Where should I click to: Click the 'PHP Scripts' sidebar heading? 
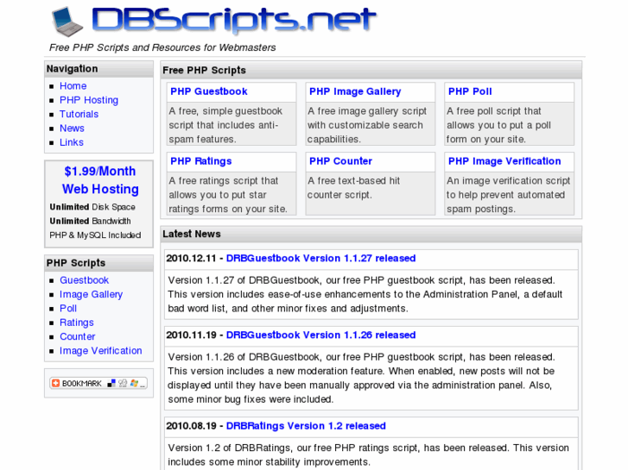coord(76,263)
